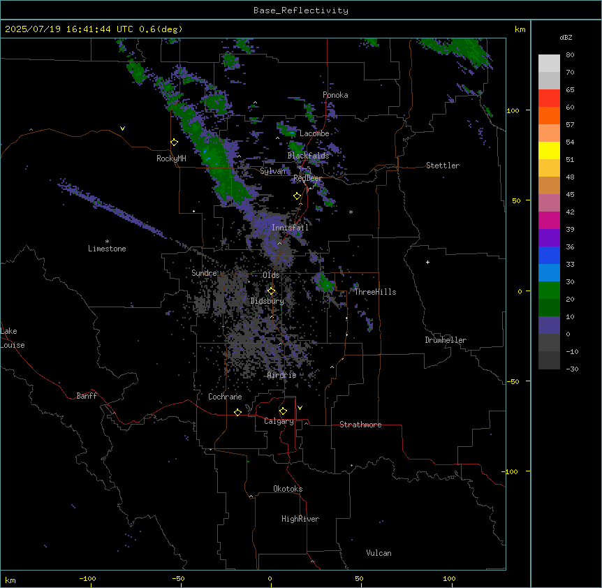Click the ThreeHills city label
The image size is (602, 588).
click(x=375, y=292)
